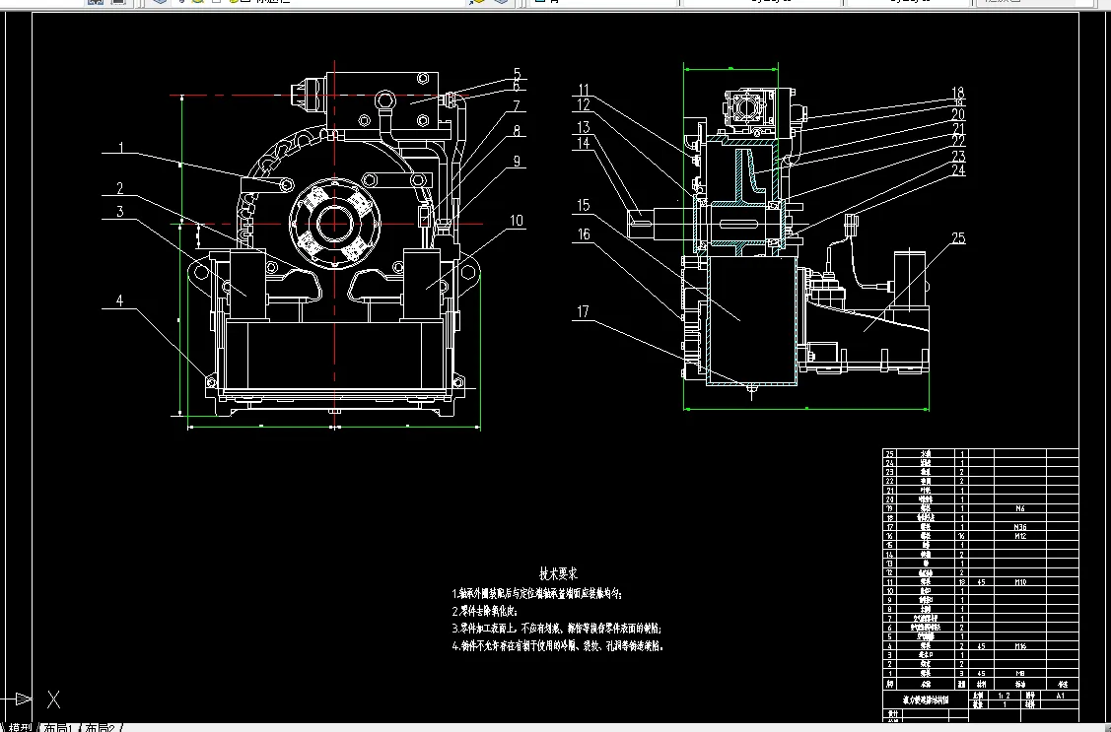The height and width of the screenshot is (732, 1111).
Task: Click part callout number 24 leader label
Action: pos(958,170)
